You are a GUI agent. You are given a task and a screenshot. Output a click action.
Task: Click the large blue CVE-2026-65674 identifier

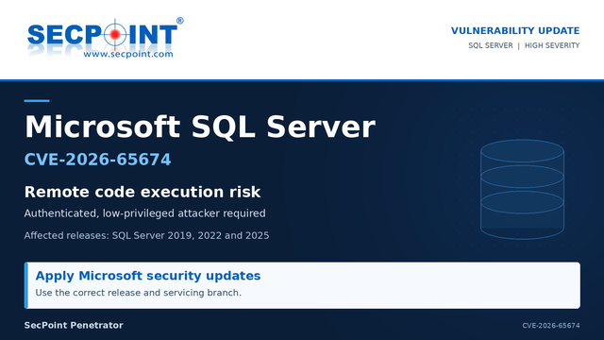coord(97,160)
